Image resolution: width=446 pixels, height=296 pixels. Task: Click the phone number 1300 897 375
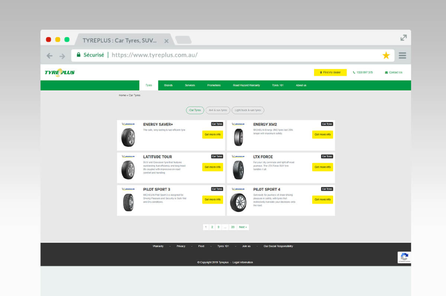[363, 72]
